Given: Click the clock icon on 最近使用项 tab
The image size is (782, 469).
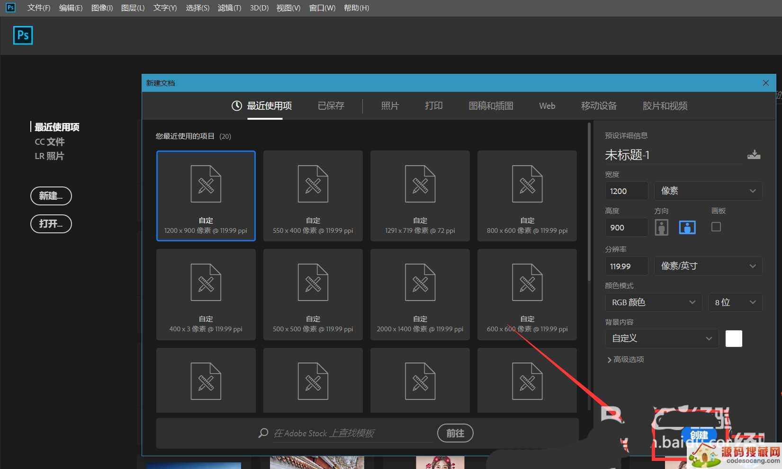Looking at the screenshot, I should pos(236,106).
